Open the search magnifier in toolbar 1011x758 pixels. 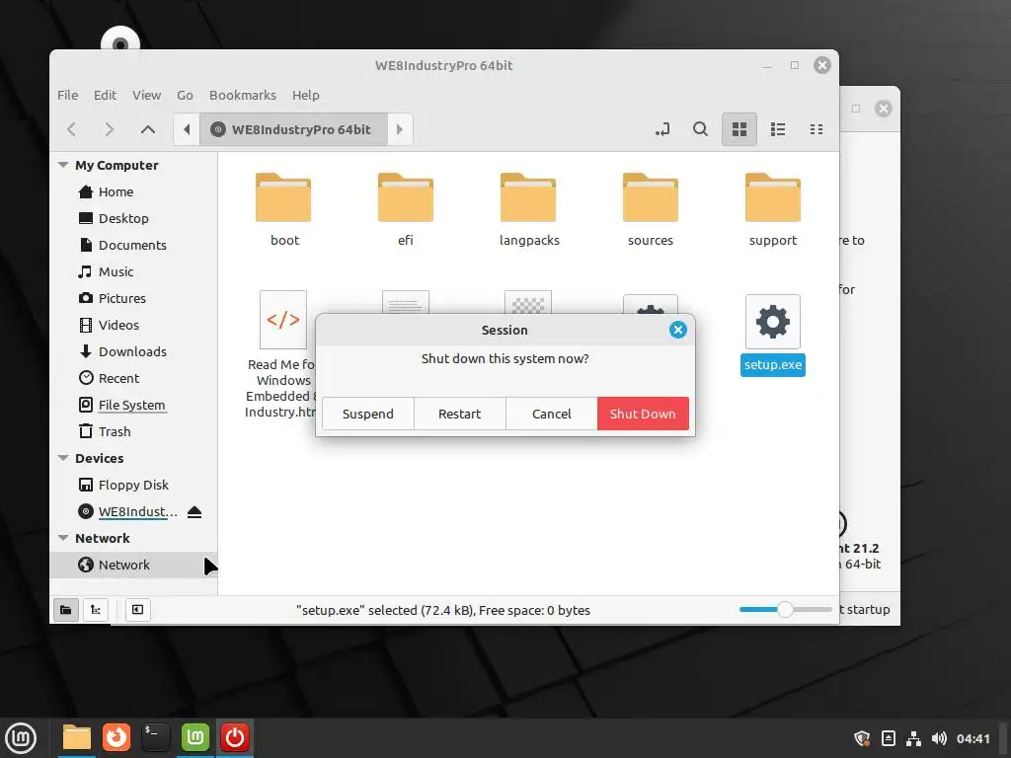[700, 129]
